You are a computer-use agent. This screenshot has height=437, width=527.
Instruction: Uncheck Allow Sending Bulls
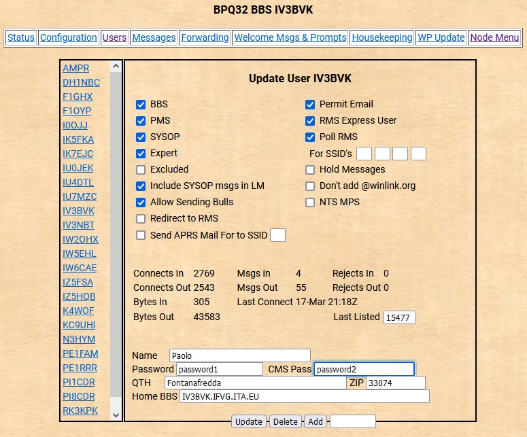141,203
